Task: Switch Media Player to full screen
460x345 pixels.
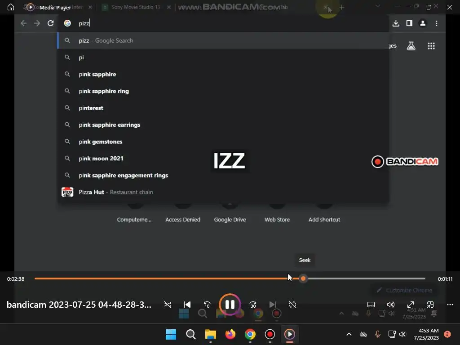Action: [411, 305]
